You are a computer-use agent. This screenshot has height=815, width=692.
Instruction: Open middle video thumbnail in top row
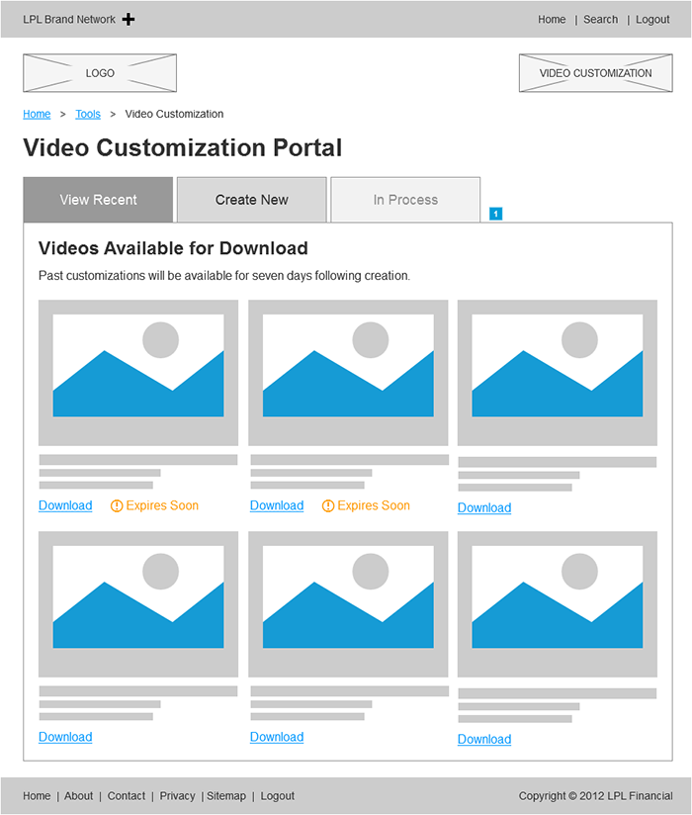pos(348,373)
